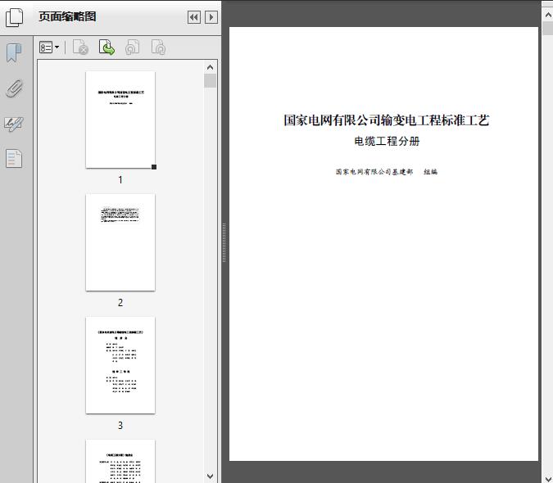This screenshot has height=483, width=553.
Task: Click the insert pages green arrow icon
Action: point(107,47)
